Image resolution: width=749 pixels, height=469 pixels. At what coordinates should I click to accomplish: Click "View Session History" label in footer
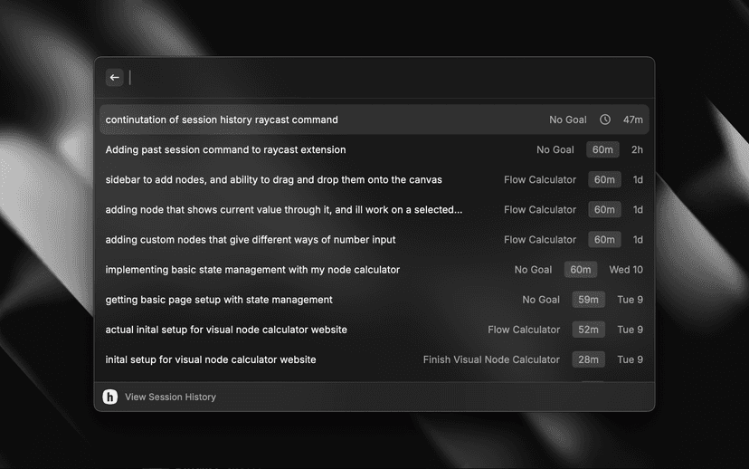(x=171, y=397)
